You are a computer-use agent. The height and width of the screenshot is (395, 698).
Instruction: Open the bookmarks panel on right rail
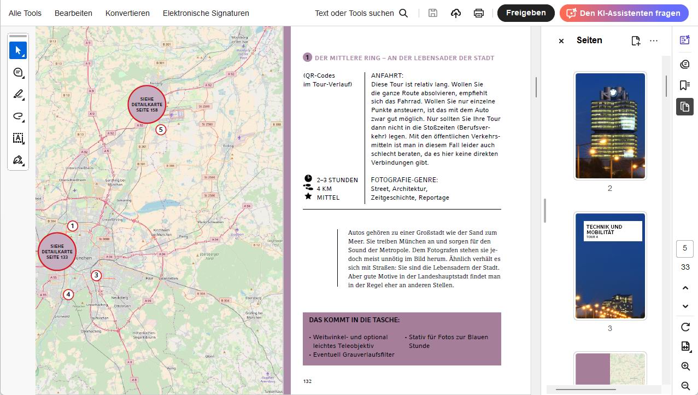coord(684,85)
